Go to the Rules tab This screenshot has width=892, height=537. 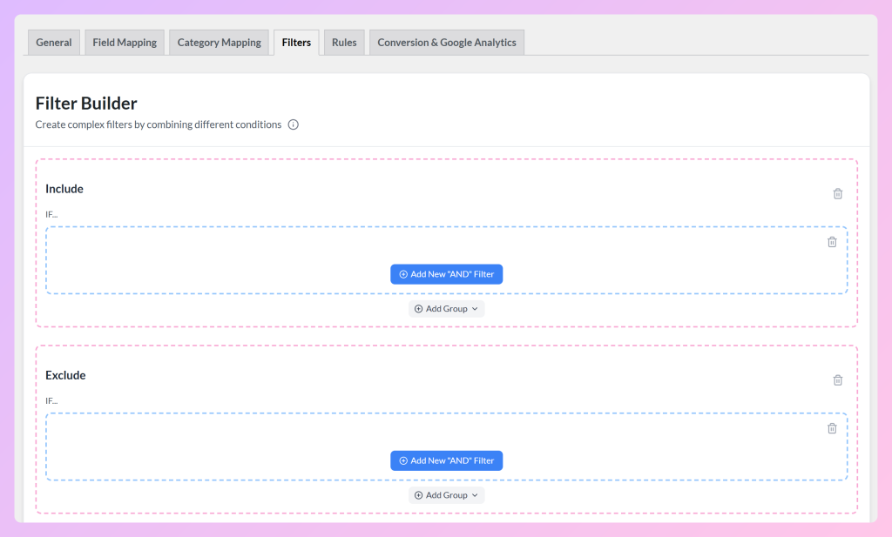(344, 43)
